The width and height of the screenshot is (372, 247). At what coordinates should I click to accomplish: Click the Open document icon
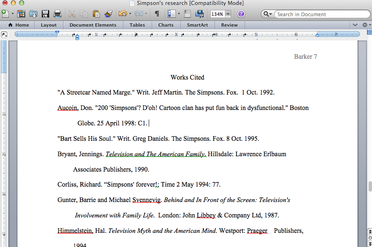(33, 14)
